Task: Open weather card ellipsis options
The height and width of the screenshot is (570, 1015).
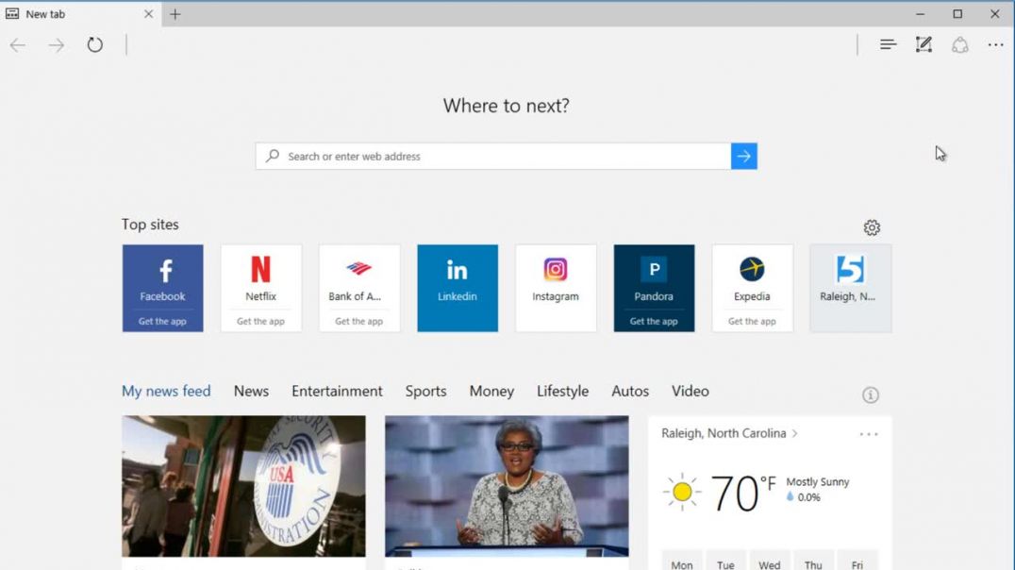Action: pos(869,434)
